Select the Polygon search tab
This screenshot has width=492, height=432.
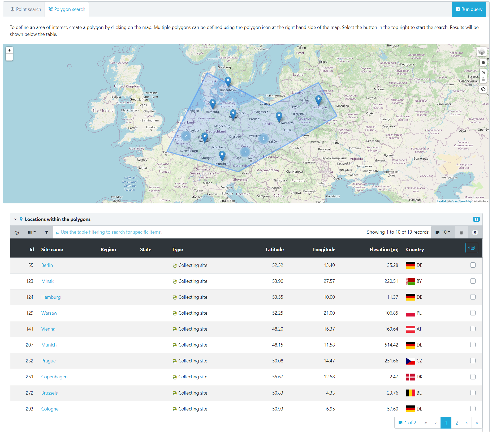tap(67, 9)
